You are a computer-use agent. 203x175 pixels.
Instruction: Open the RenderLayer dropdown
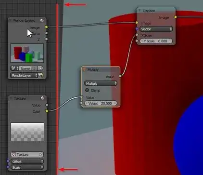pyautogui.click(x=24, y=75)
